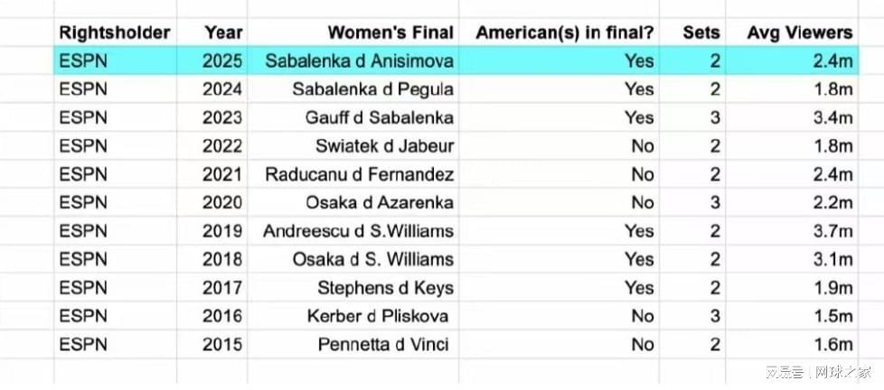Click the Rightsholder column header cell
This screenshot has height=390, width=884.
tap(115, 32)
